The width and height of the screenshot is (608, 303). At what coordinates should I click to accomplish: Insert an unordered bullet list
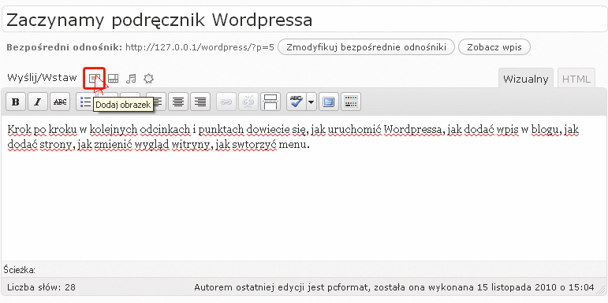tap(84, 102)
